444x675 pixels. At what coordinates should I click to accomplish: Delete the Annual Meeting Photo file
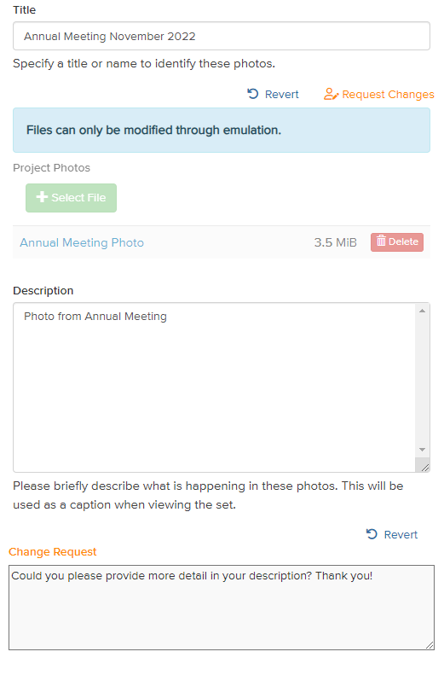coord(397,242)
